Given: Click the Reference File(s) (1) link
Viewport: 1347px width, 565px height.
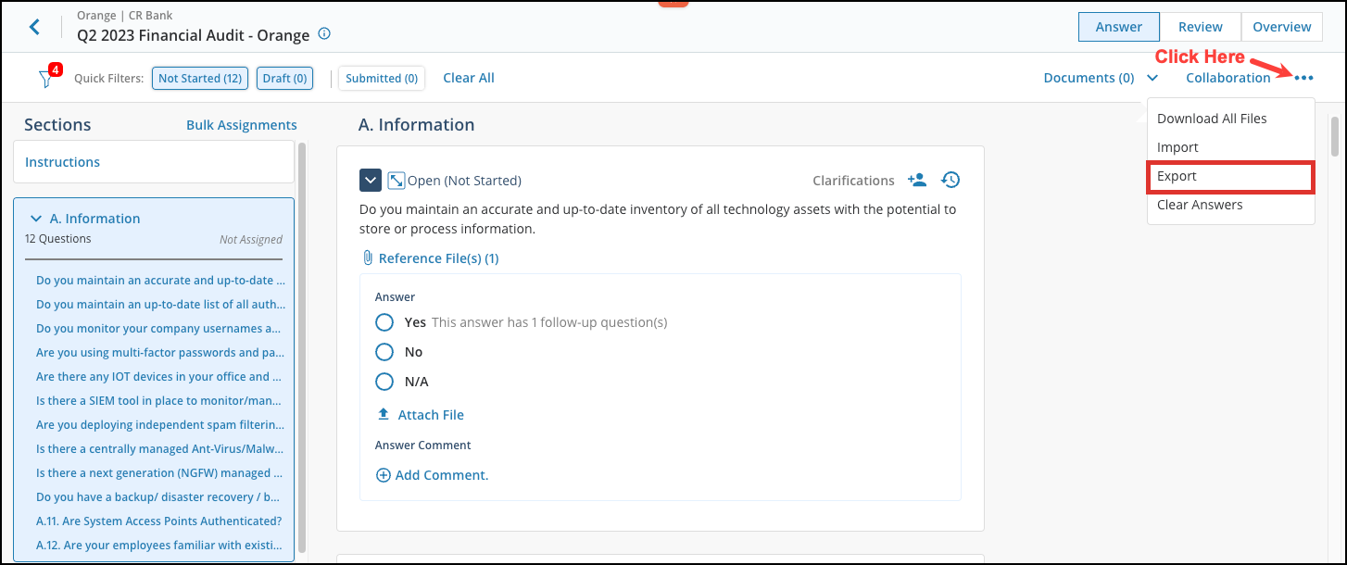Looking at the screenshot, I should (439, 258).
